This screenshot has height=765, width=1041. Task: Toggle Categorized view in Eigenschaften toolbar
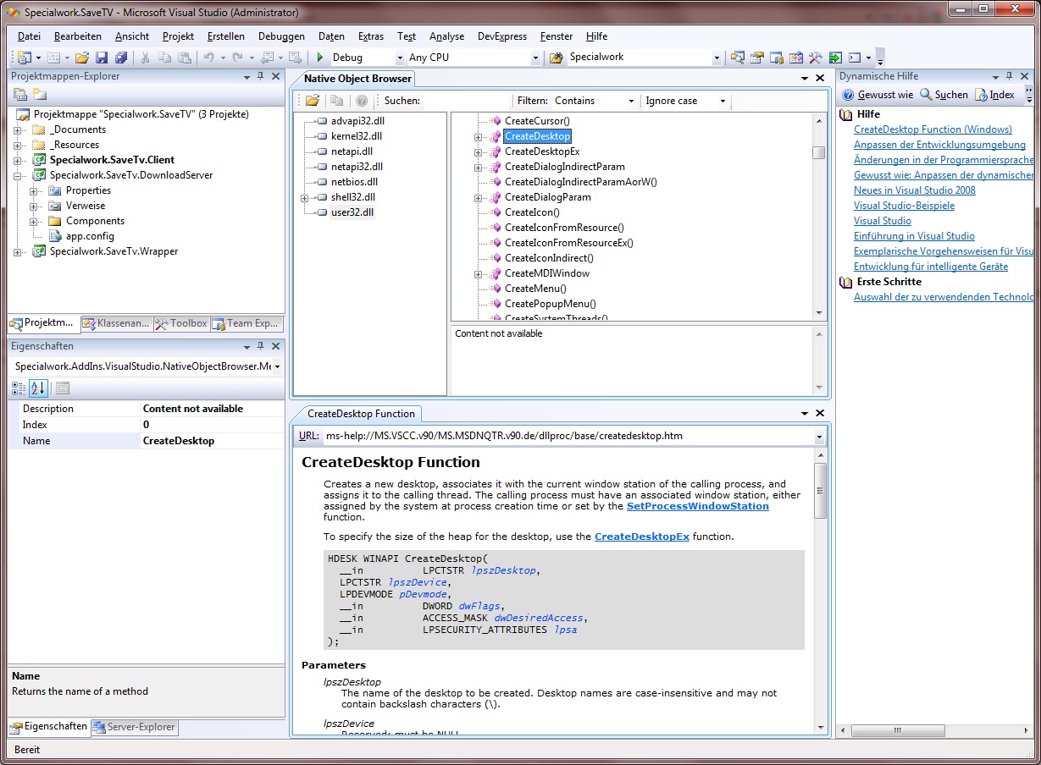click(19, 388)
